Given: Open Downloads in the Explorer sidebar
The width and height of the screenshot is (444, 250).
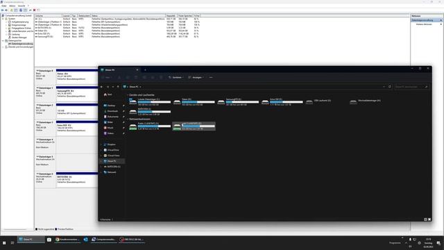Looking at the screenshot, I should (x=110, y=111).
